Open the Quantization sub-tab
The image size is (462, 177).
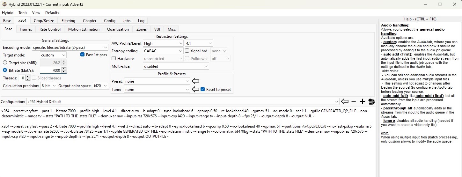coord(118,29)
